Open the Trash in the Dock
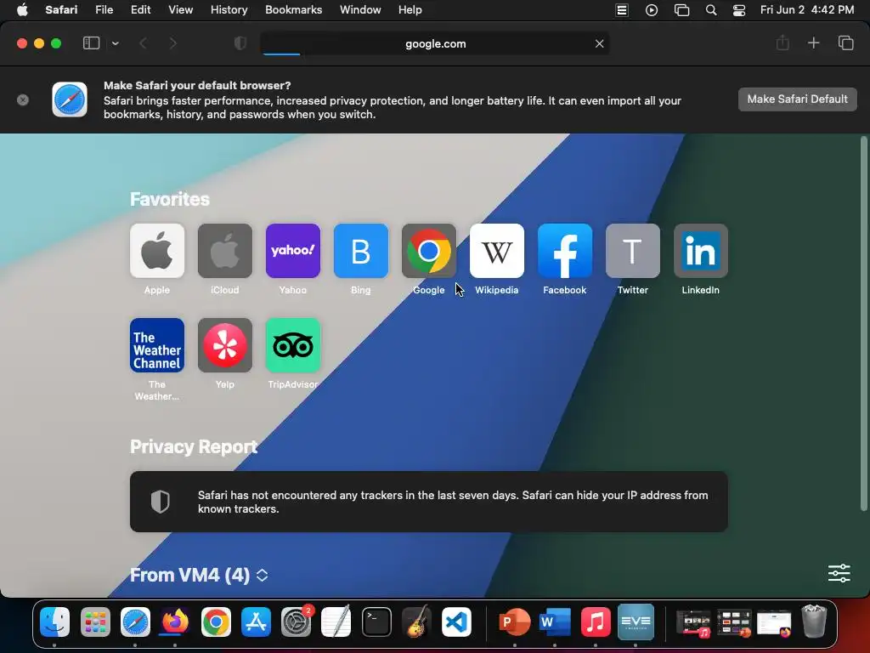Screen dimensions: 870x653 (814, 621)
